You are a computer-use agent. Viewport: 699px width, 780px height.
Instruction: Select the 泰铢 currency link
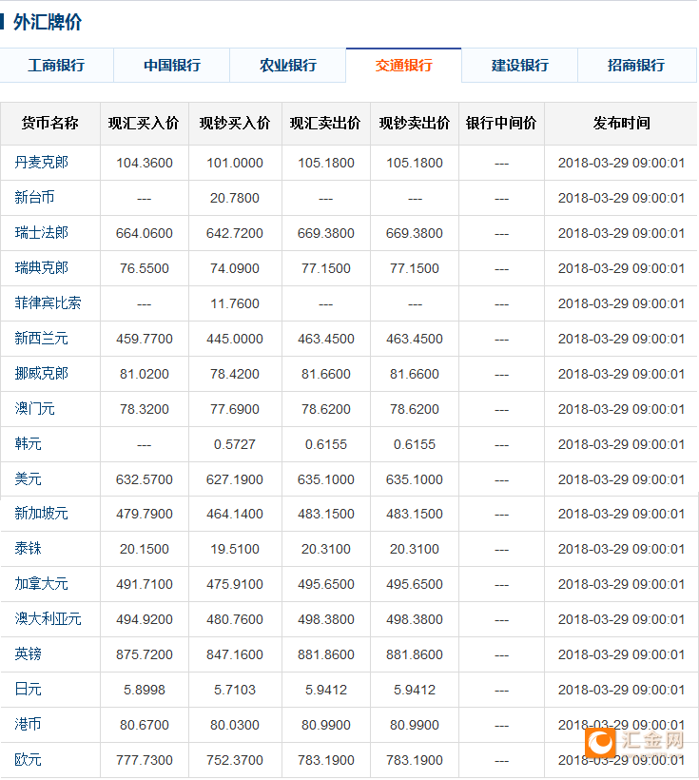pyautogui.click(x=28, y=549)
